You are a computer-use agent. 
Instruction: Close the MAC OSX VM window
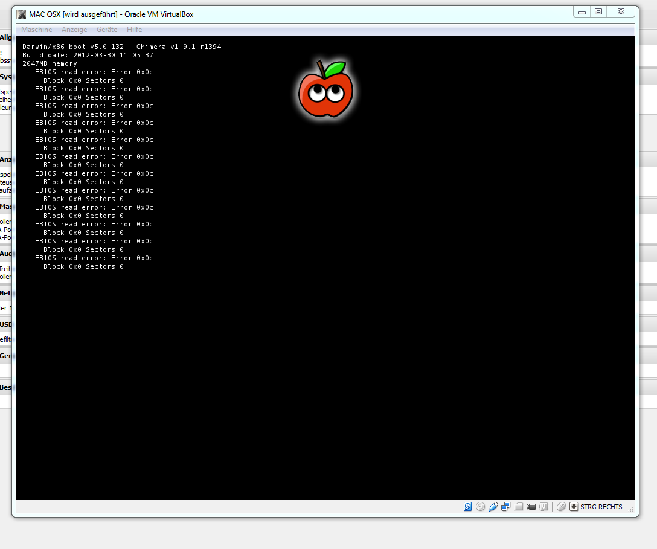click(621, 12)
